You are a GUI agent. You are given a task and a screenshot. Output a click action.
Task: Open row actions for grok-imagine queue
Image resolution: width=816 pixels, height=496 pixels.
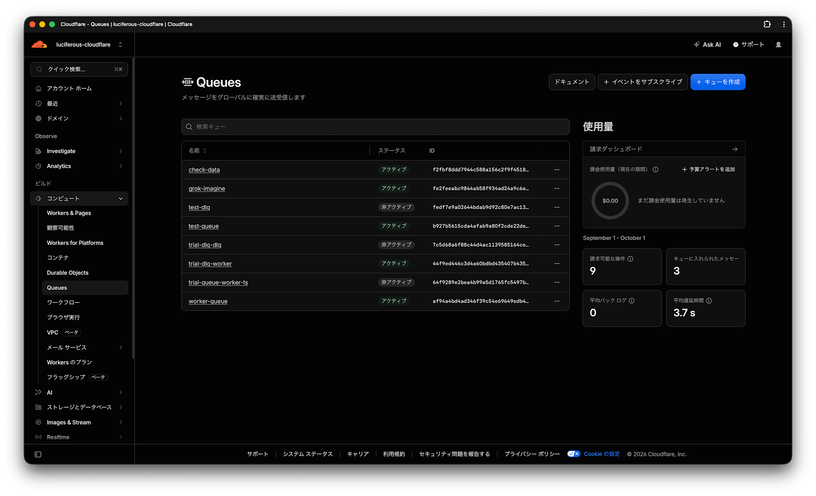[x=557, y=188]
